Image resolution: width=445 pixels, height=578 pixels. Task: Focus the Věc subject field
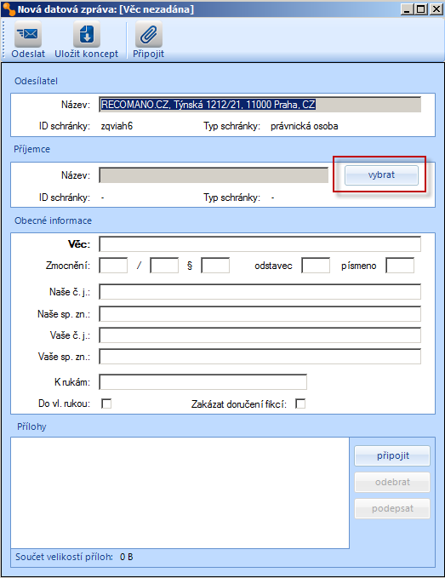coord(260,244)
